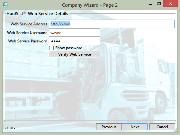Focus the Web Service Address field

point(112,24)
